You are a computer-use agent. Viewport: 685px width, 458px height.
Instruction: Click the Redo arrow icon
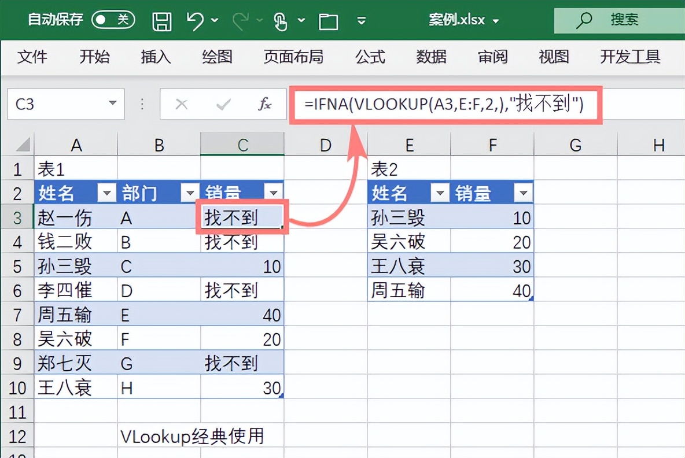(x=241, y=20)
